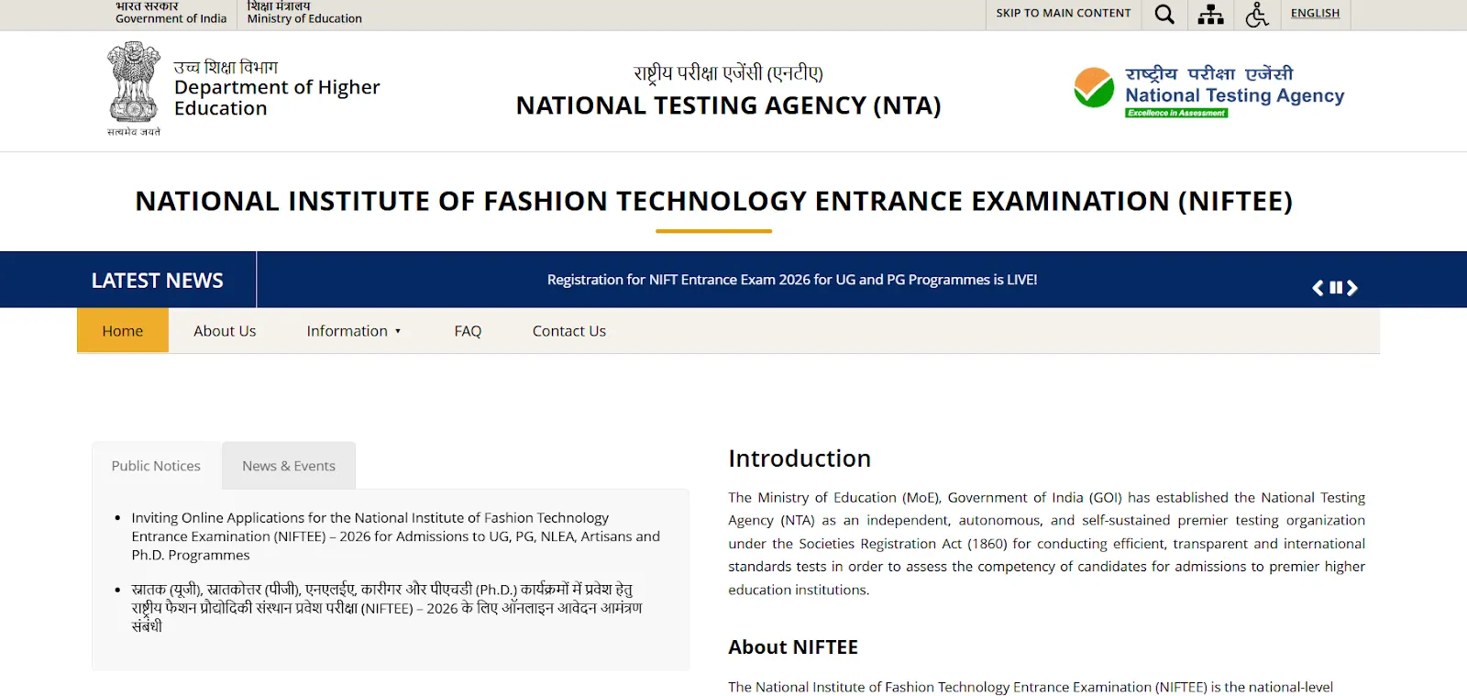Viewport: 1467px width, 696px height.
Task: Click the About NIFTEE heading
Action: (793, 647)
